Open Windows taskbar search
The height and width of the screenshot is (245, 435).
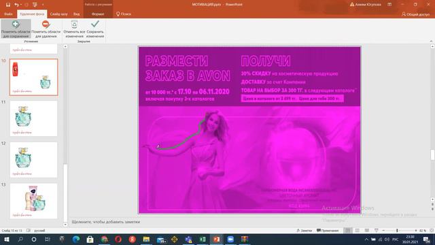[20, 239]
